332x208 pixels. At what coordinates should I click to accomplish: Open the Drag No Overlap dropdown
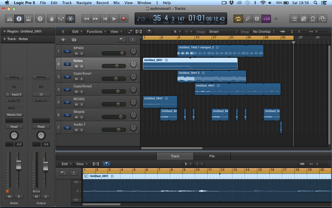coord(264,32)
